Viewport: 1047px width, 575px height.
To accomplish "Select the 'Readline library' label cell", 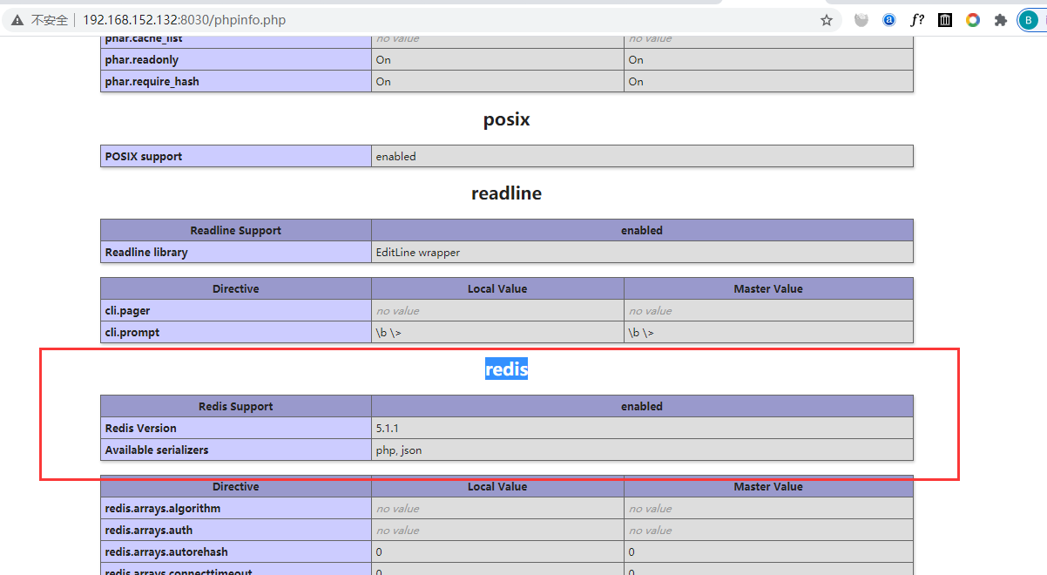I will pos(236,252).
